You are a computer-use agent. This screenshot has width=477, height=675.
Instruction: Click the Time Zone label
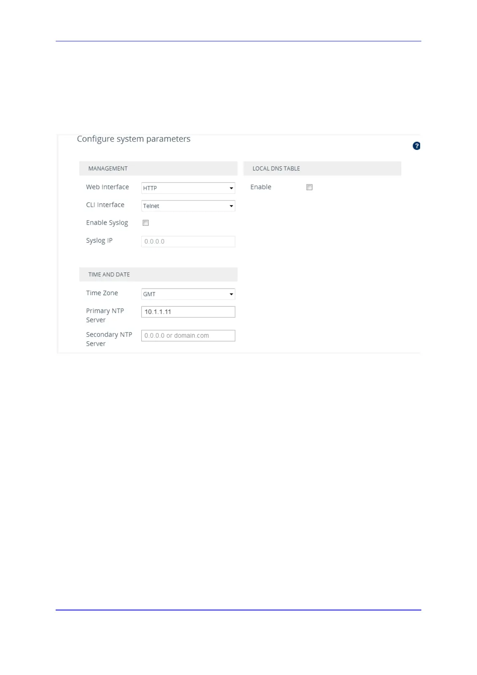pyautogui.click(x=102, y=293)
